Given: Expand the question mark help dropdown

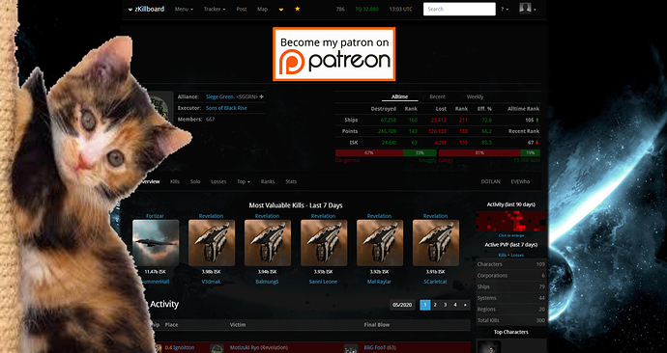Looking at the screenshot, I should tap(505, 9).
